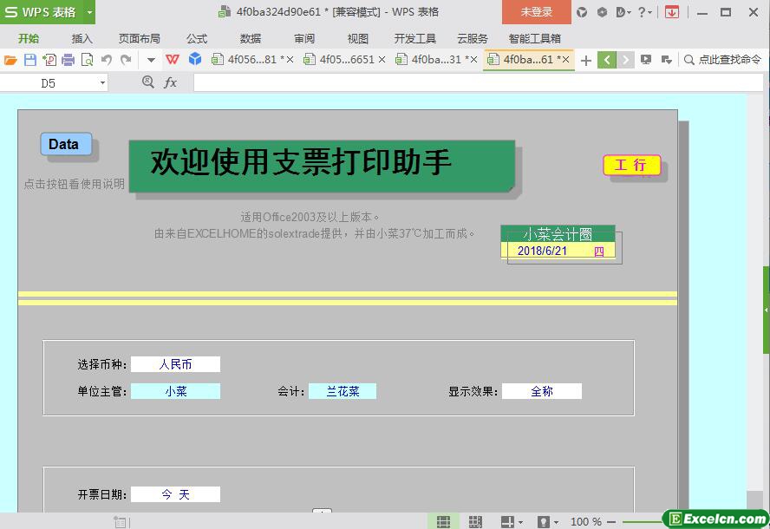Screen dimensions: 770x529
Task: Open the WPS 表格 application menu arrow
Action: [89, 12]
